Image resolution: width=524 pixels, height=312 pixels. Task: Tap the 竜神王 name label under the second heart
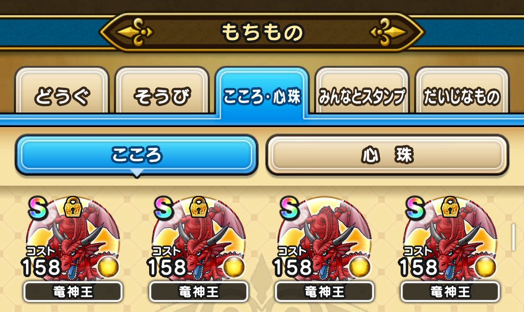199,292
